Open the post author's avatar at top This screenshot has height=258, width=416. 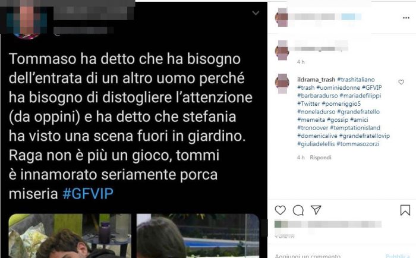282,17
